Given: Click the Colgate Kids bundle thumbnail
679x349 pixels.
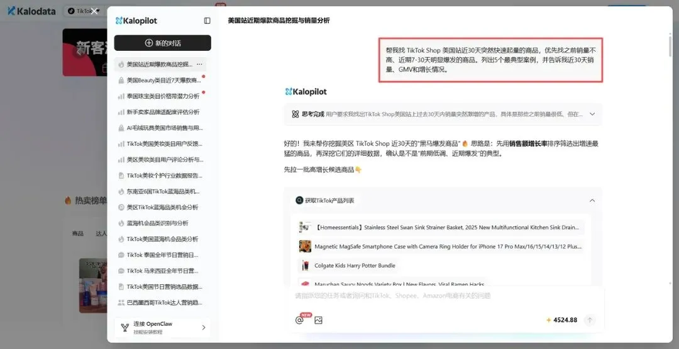Looking at the screenshot, I should pos(305,266).
